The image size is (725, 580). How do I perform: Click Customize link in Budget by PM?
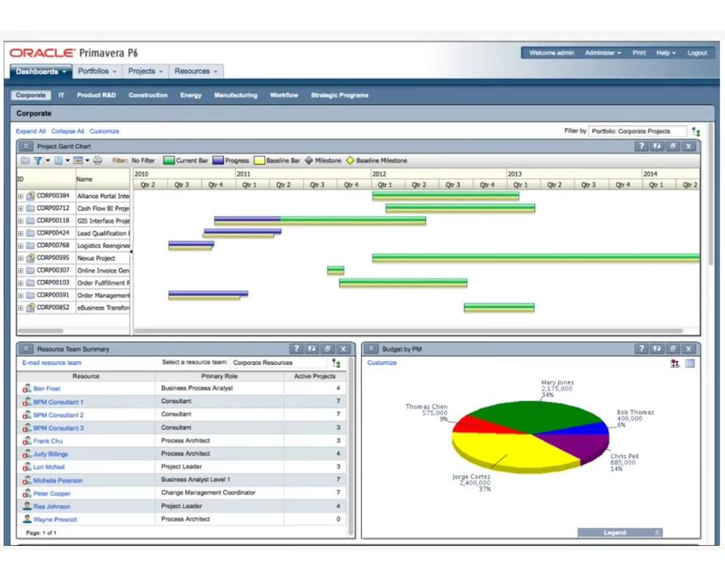[x=382, y=362]
